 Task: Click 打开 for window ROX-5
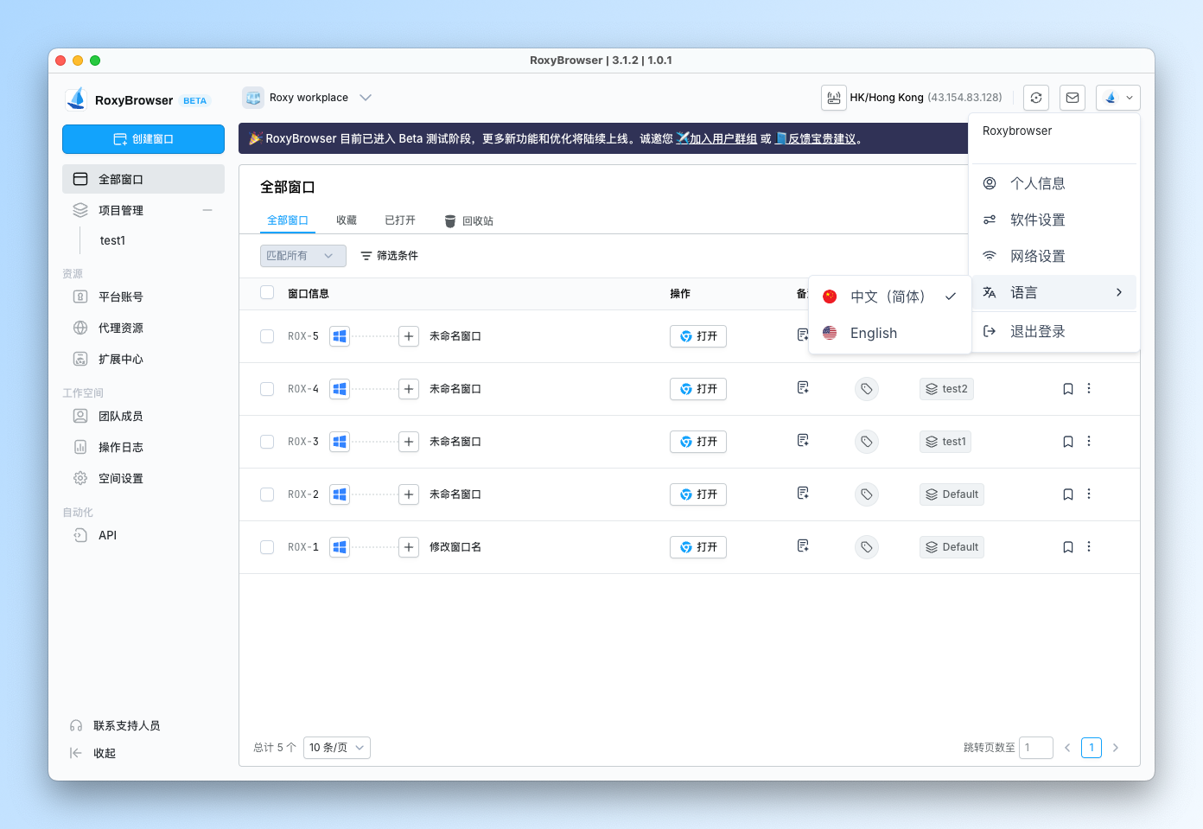pos(698,336)
